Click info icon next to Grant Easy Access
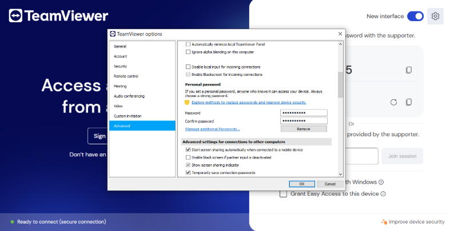 tap(383, 194)
